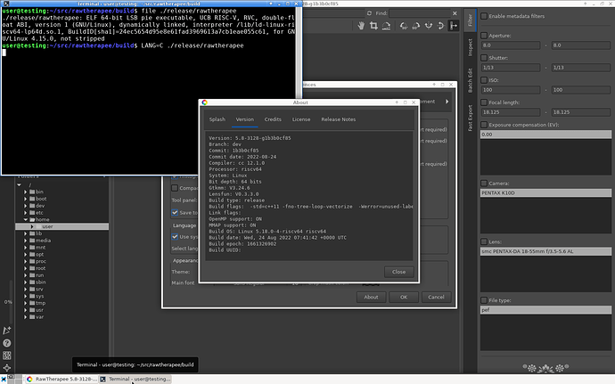
Task: Switch to RawTherapee in taskbar
Action: click(x=62, y=379)
